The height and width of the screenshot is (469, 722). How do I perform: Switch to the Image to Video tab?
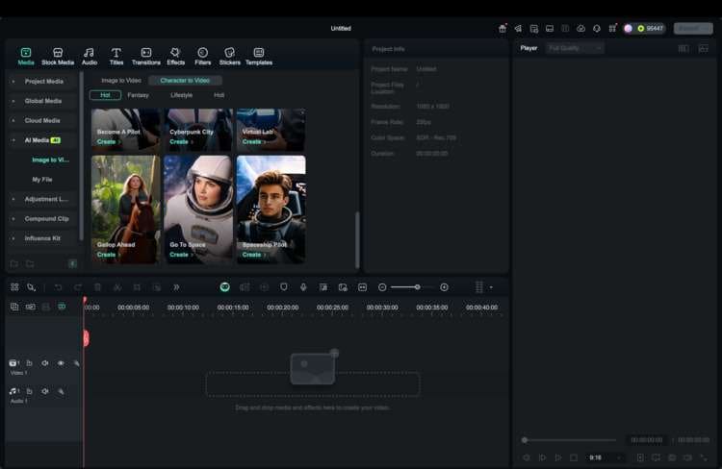coord(121,81)
